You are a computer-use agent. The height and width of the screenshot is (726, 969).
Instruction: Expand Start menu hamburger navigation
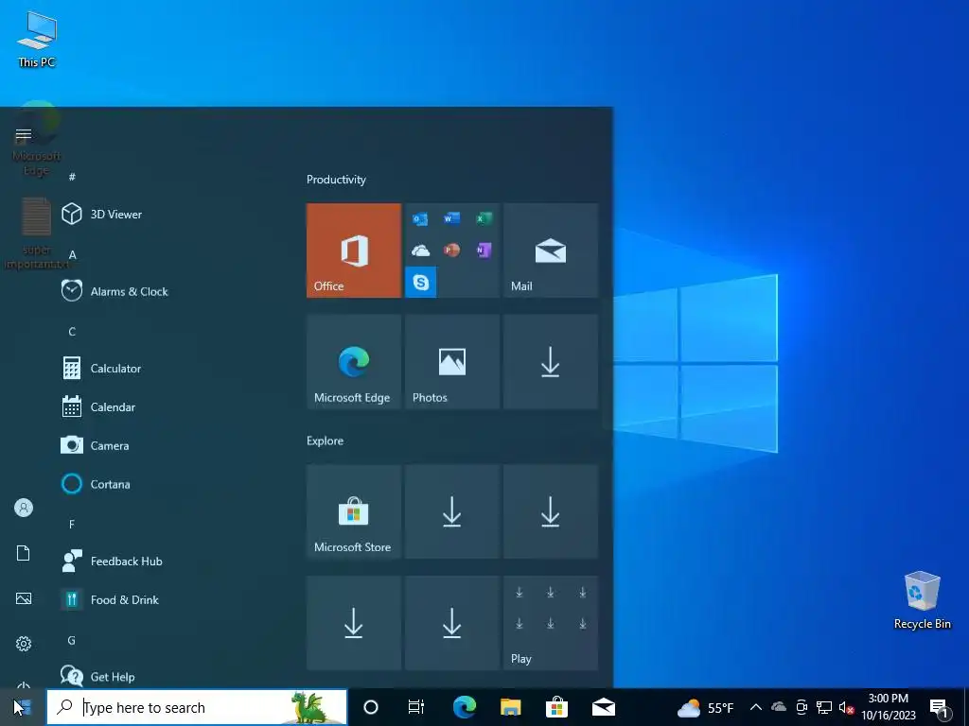pos(24,134)
